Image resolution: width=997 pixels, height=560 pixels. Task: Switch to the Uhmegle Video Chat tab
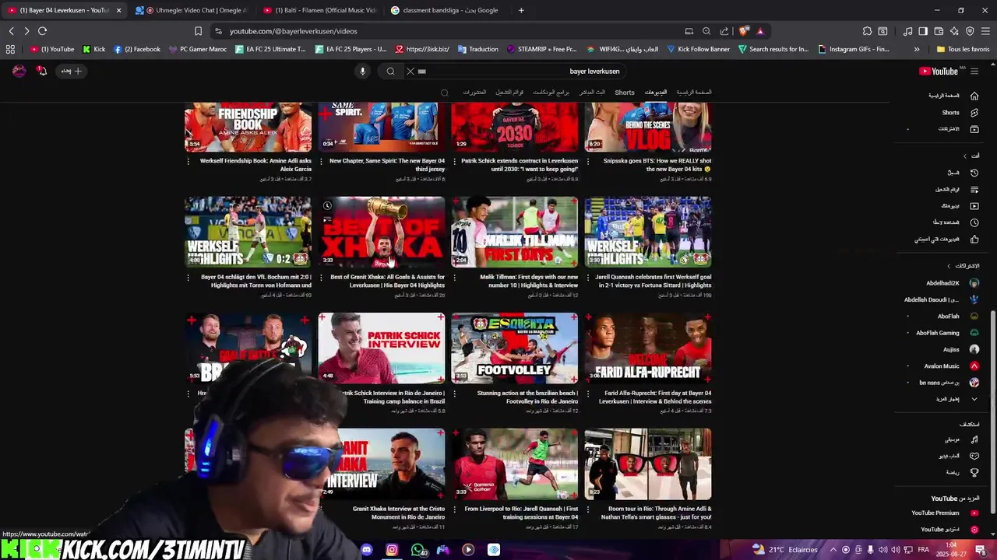tap(190, 10)
